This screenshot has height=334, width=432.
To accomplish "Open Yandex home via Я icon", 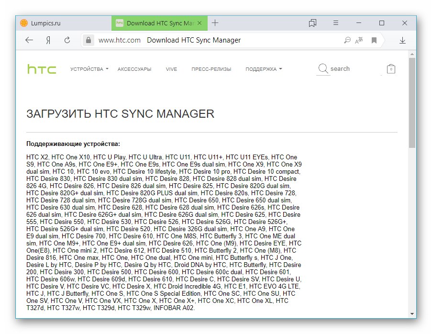I will point(48,41).
